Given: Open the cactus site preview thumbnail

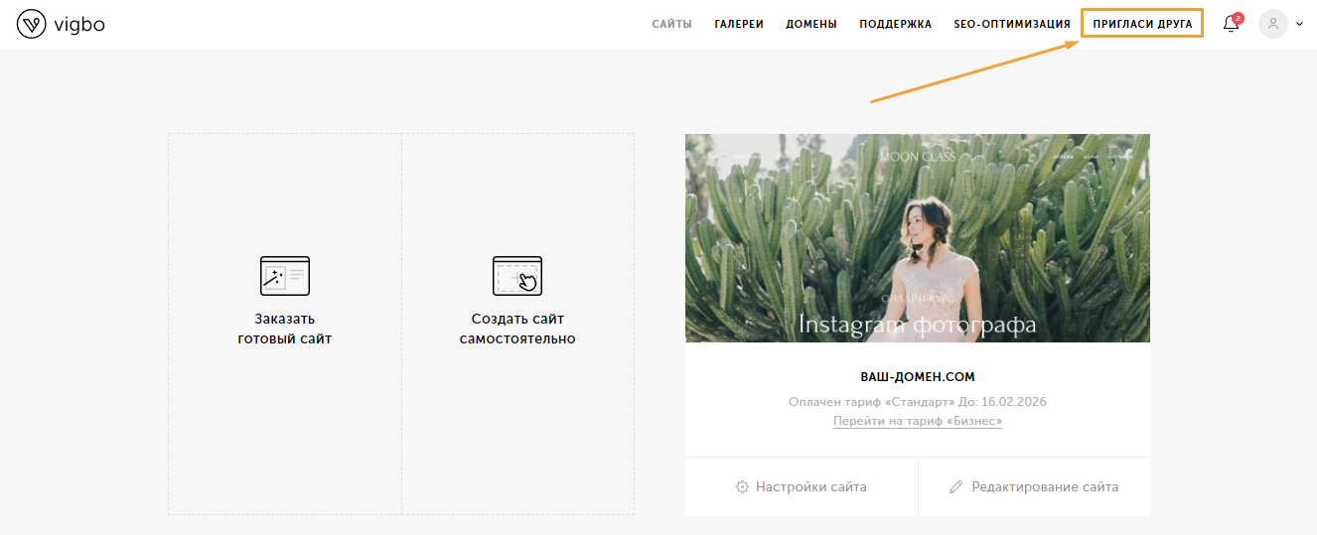Looking at the screenshot, I should (918, 238).
